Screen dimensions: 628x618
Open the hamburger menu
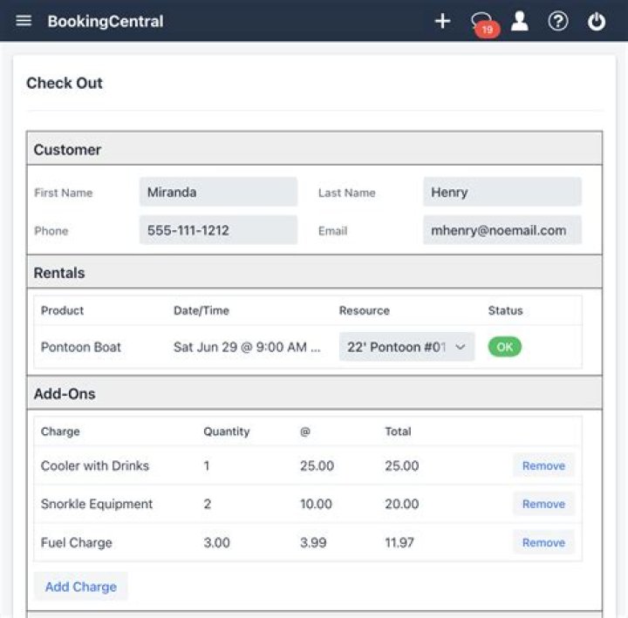pos(24,20)
